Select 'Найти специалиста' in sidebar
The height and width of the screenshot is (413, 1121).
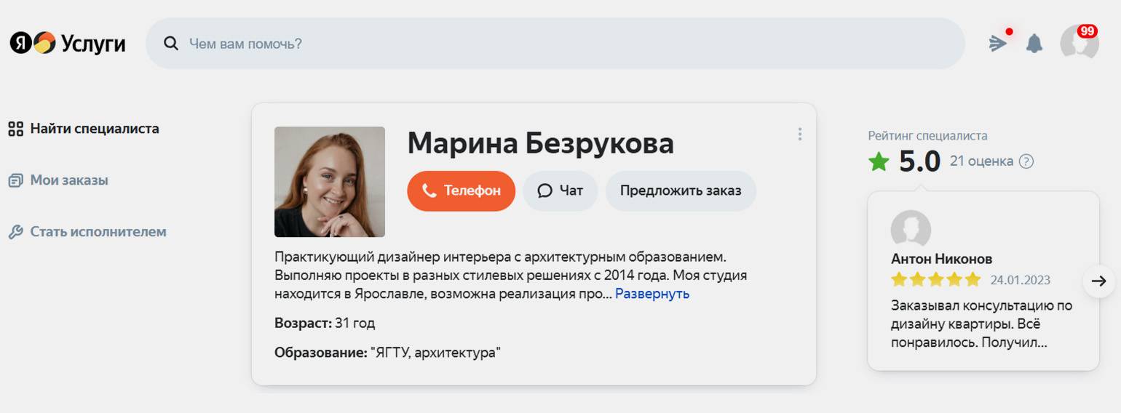[94, 129]
